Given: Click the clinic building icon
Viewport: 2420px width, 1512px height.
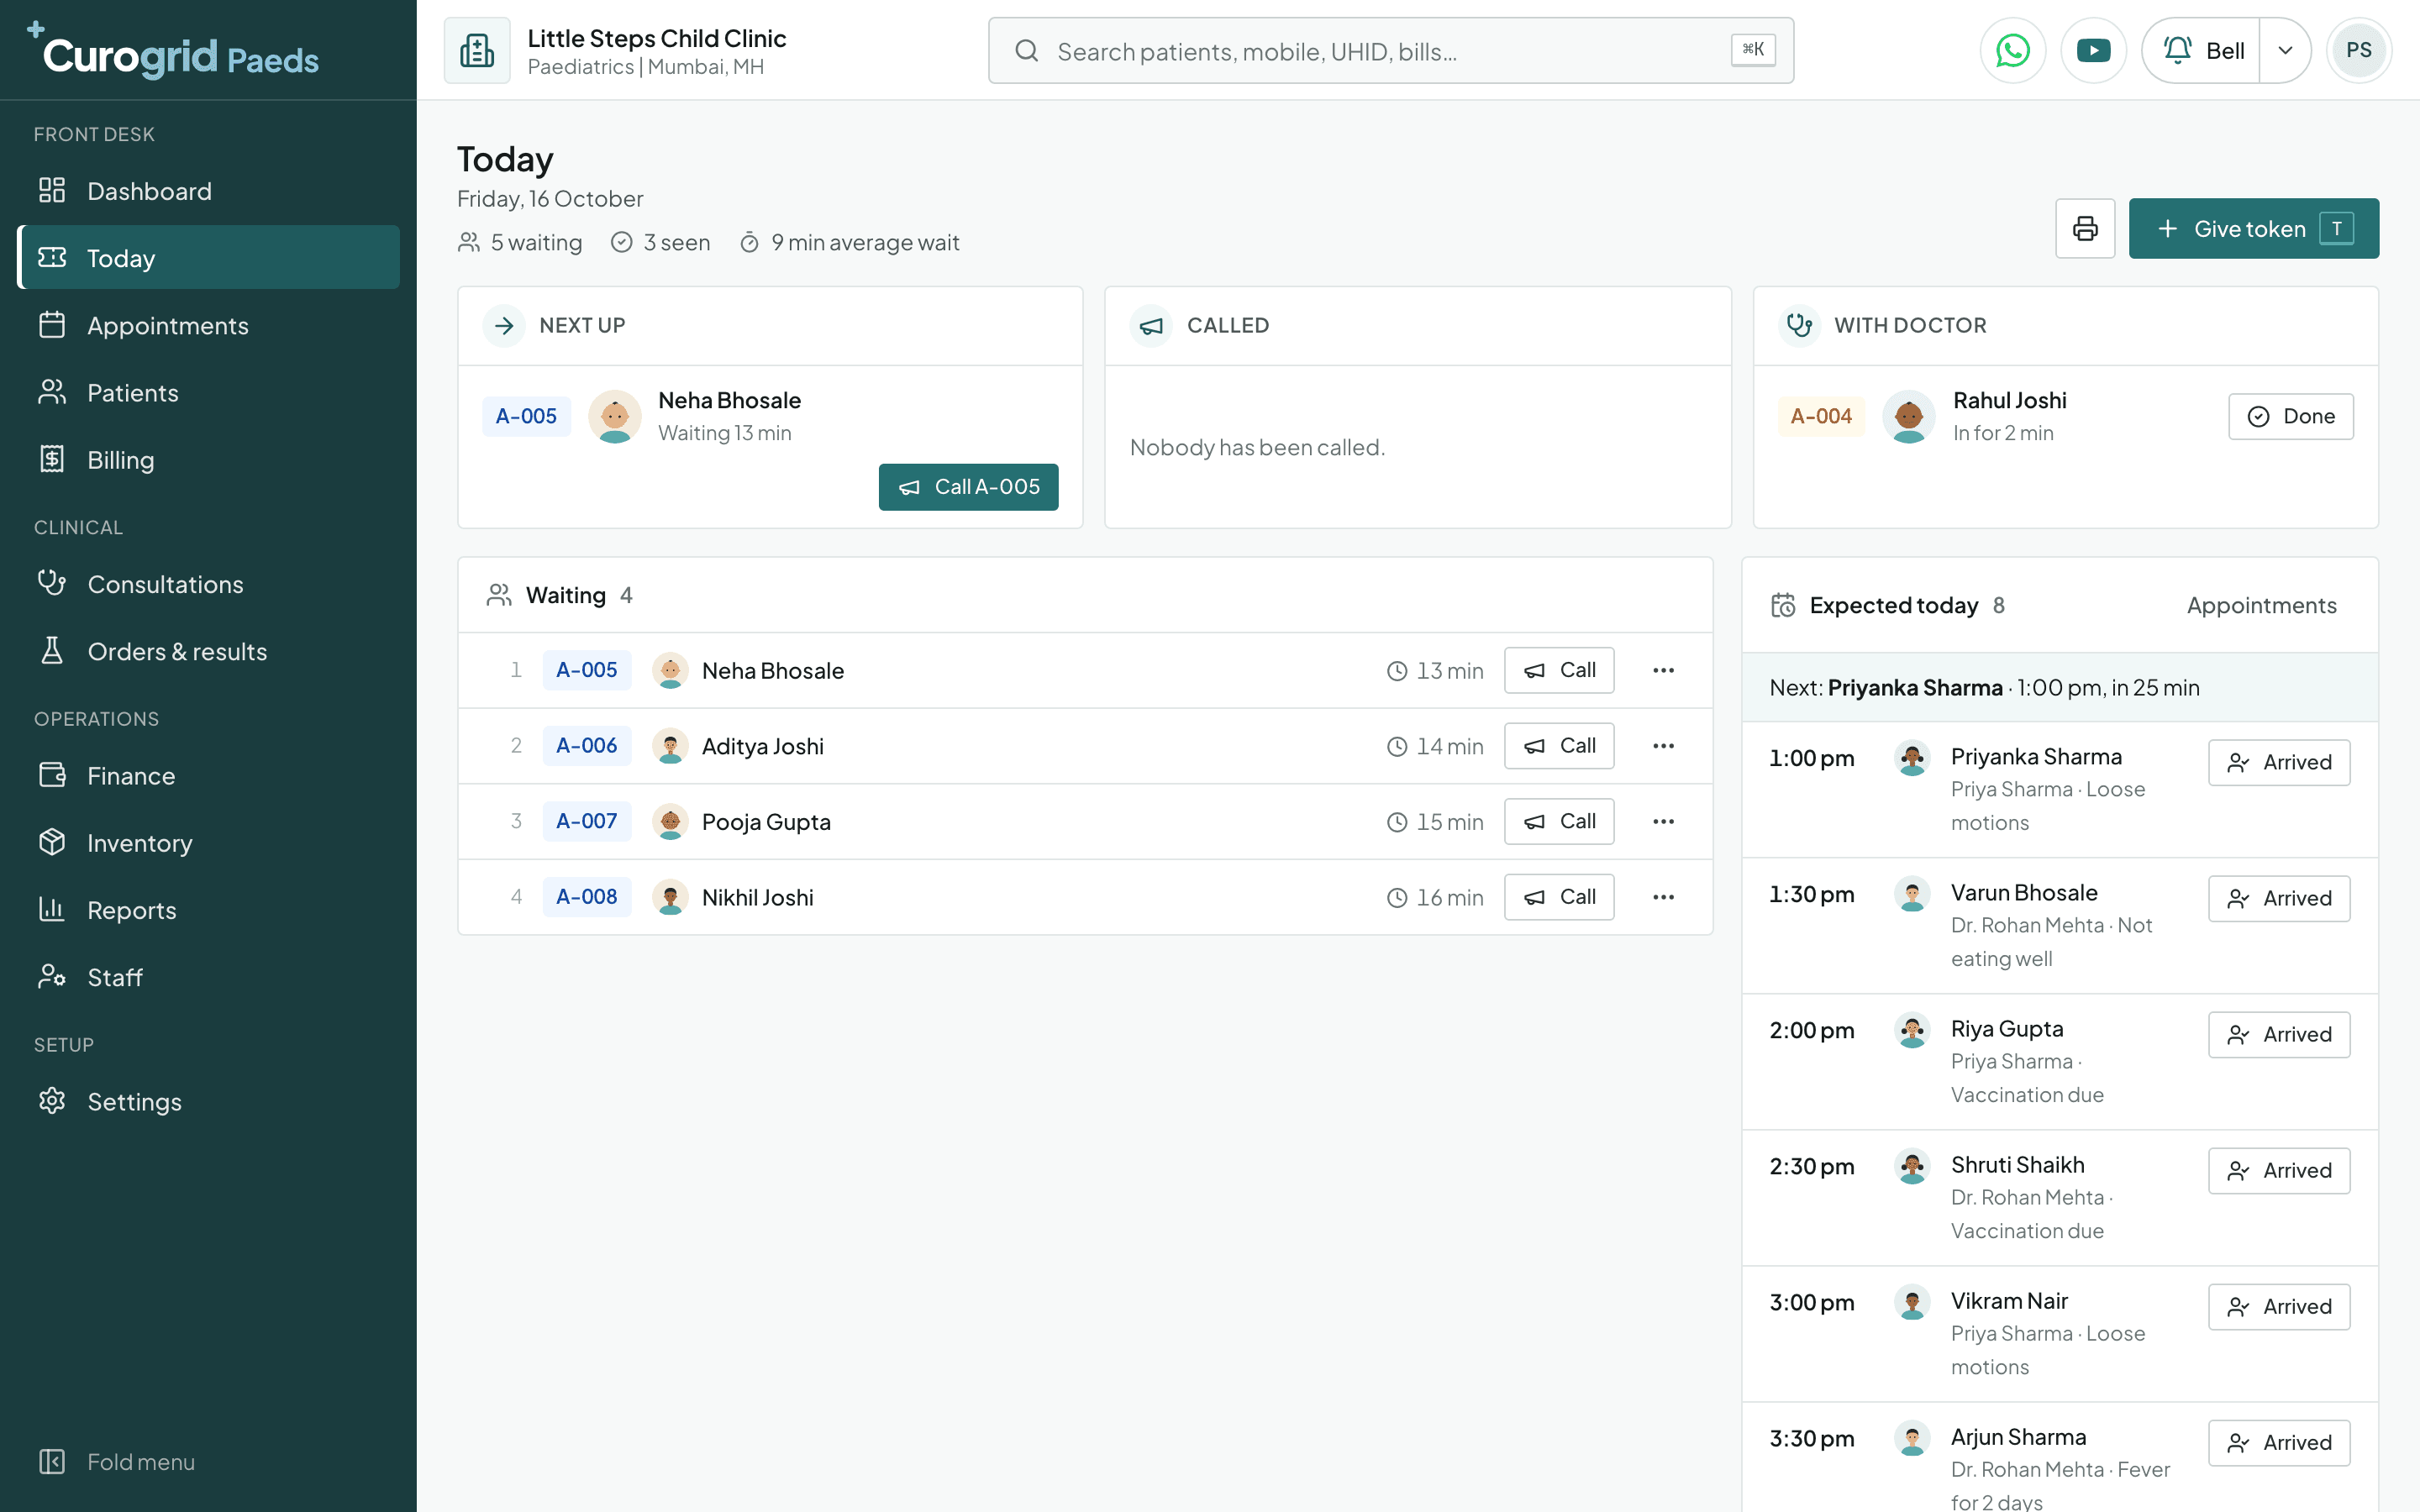Looking at the screenshot, I should [x=477, y=50].
